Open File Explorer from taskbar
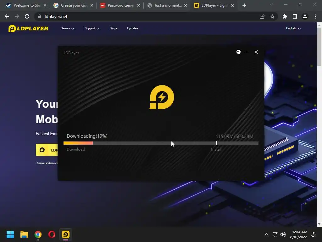 coord(24,234)
